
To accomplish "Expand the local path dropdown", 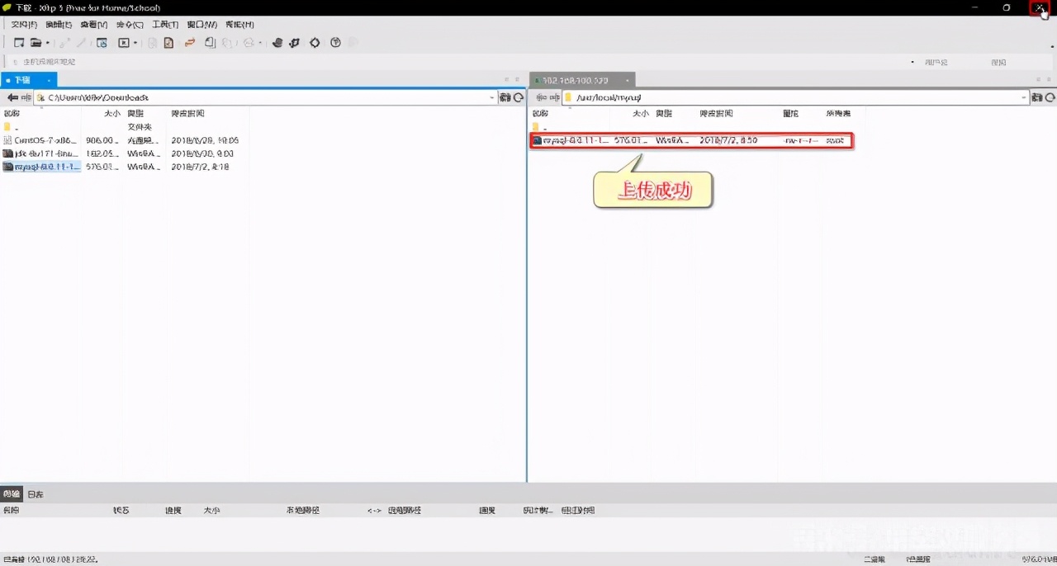I will coord(492,97).
